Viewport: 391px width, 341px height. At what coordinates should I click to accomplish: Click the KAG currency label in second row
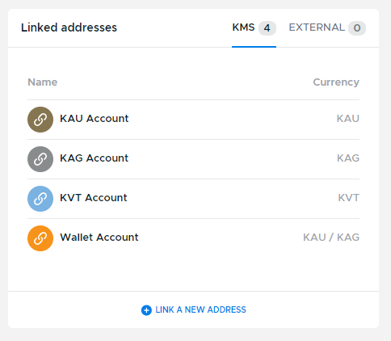348,158
